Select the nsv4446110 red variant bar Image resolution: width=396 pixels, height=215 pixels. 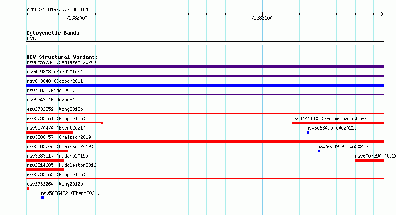338,123
